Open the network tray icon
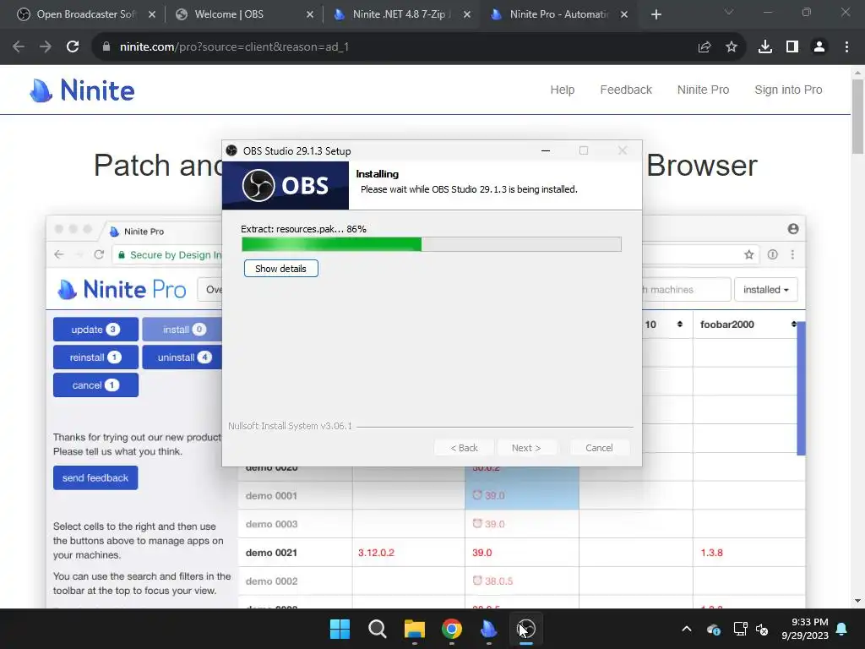Screen dimensions: 865x649 pyautogui.click(x=740, y=629)
